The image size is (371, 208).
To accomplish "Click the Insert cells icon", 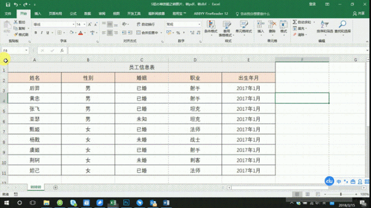I will (x=260, y=24).
